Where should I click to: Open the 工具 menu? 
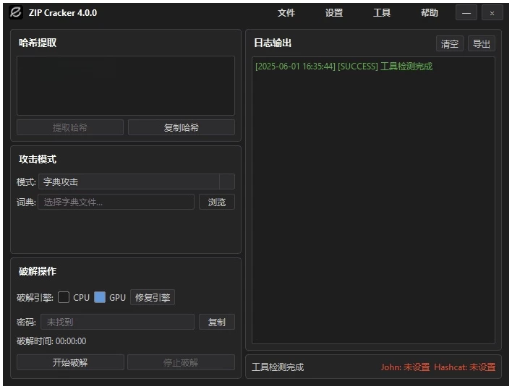tap(381, 13)
